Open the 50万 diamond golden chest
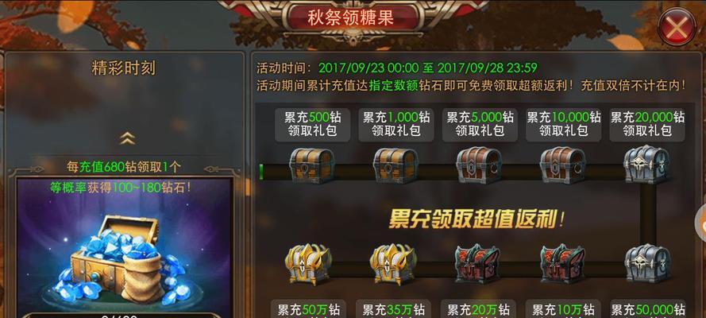 click(x=308, y=264)
